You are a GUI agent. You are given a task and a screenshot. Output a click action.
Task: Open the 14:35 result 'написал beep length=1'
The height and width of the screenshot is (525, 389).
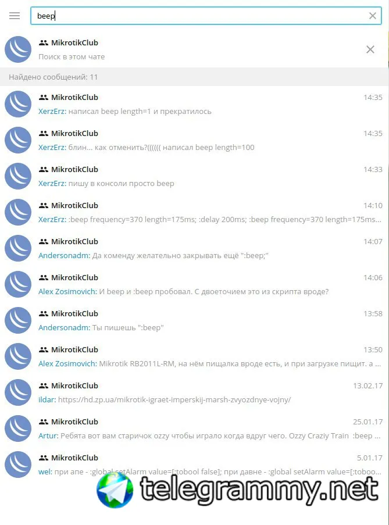(194, 104)
